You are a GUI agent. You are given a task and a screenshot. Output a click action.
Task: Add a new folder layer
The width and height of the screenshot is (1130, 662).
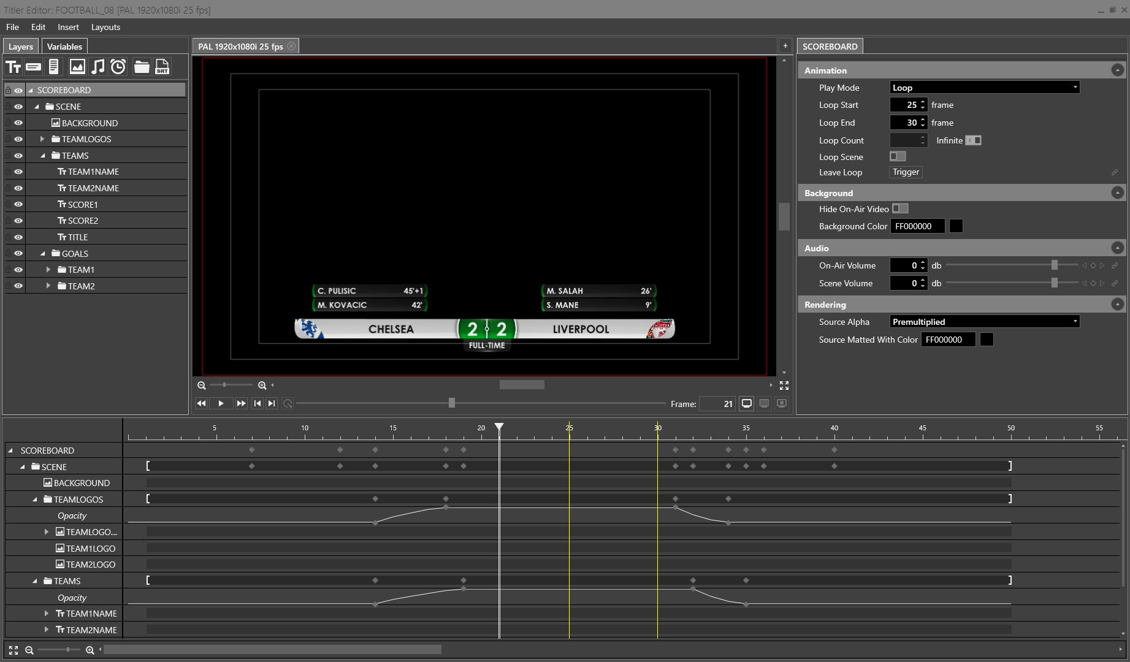(x=142, y=67)
